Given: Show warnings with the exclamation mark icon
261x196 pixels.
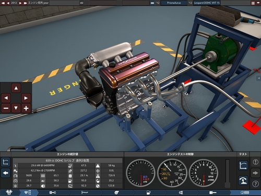Looking at the screenshot, I should (x=255, y=162).
